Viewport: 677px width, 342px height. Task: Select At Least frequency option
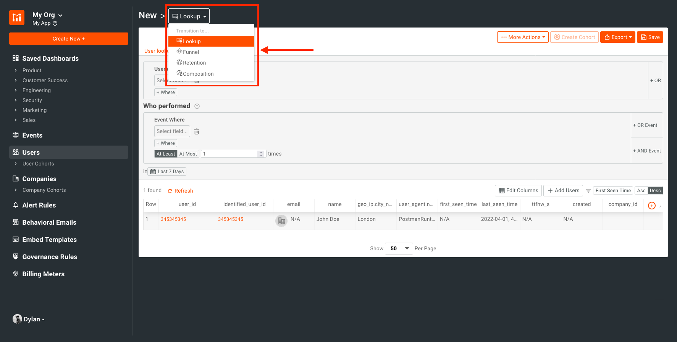166,154
